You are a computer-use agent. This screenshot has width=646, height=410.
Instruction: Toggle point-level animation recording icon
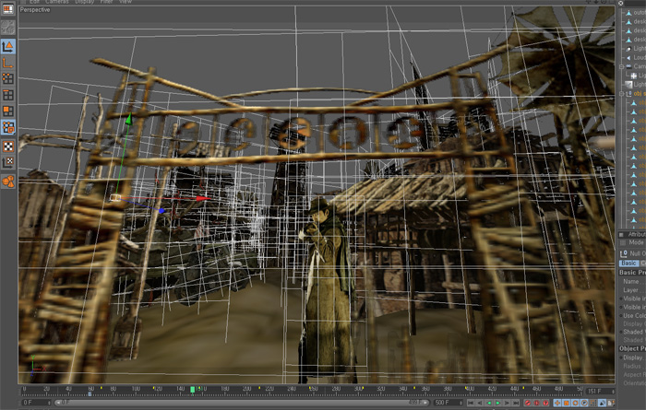(x=593, y=403)
